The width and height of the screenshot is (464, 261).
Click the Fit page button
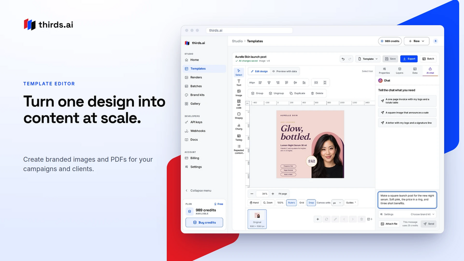(x=283, y=194)
